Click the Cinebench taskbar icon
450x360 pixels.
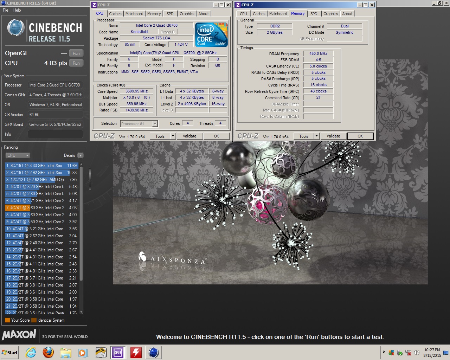coord(153,353)
